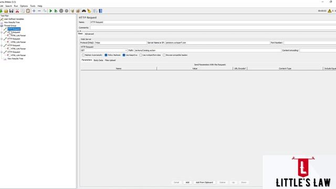
Task: Open the Run menu
Action: pos(16,6)
